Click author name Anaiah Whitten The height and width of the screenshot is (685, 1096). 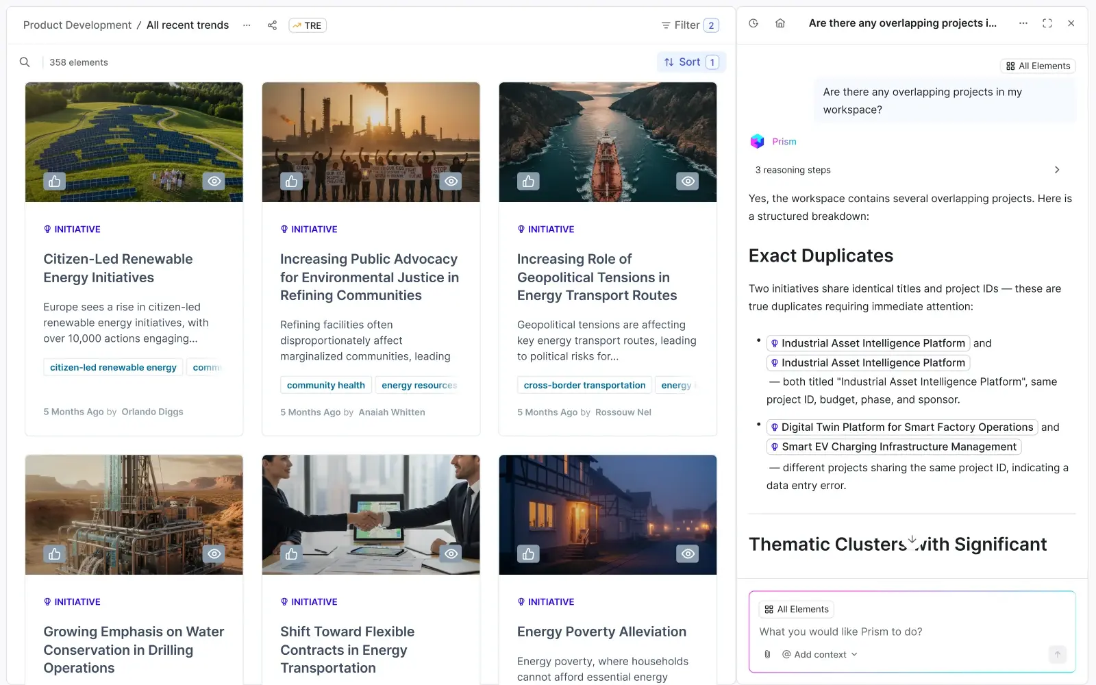click(x=392, y=412)
